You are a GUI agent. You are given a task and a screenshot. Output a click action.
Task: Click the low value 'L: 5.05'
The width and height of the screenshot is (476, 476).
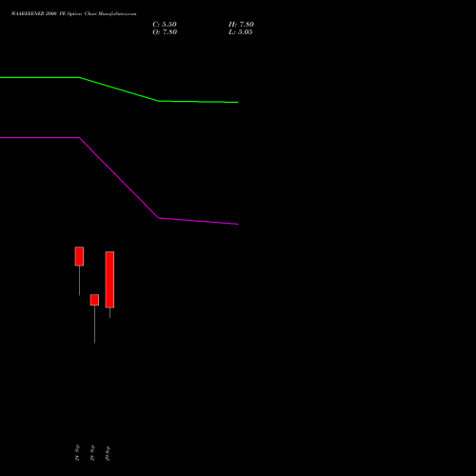(241, 31)
